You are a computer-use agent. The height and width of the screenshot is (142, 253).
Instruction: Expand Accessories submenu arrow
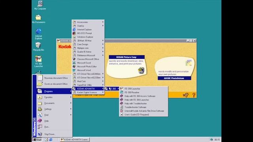click(103, 22)
